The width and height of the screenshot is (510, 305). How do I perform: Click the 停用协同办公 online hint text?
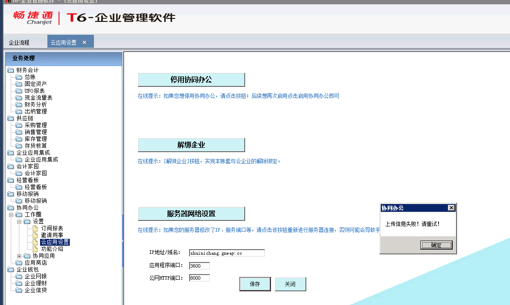(x=238, y=96)
